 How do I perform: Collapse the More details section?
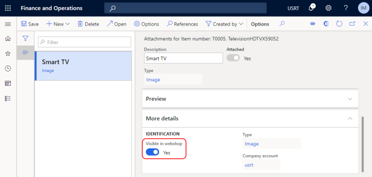tap(250, 118)
